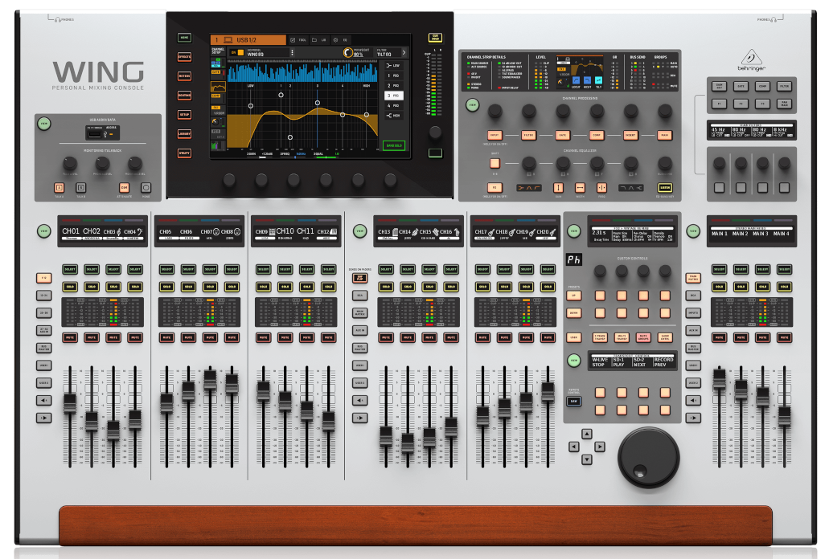Click the CH08 fader handle
The width and height of the screenshot is (829, 559).
click(232, 384)
